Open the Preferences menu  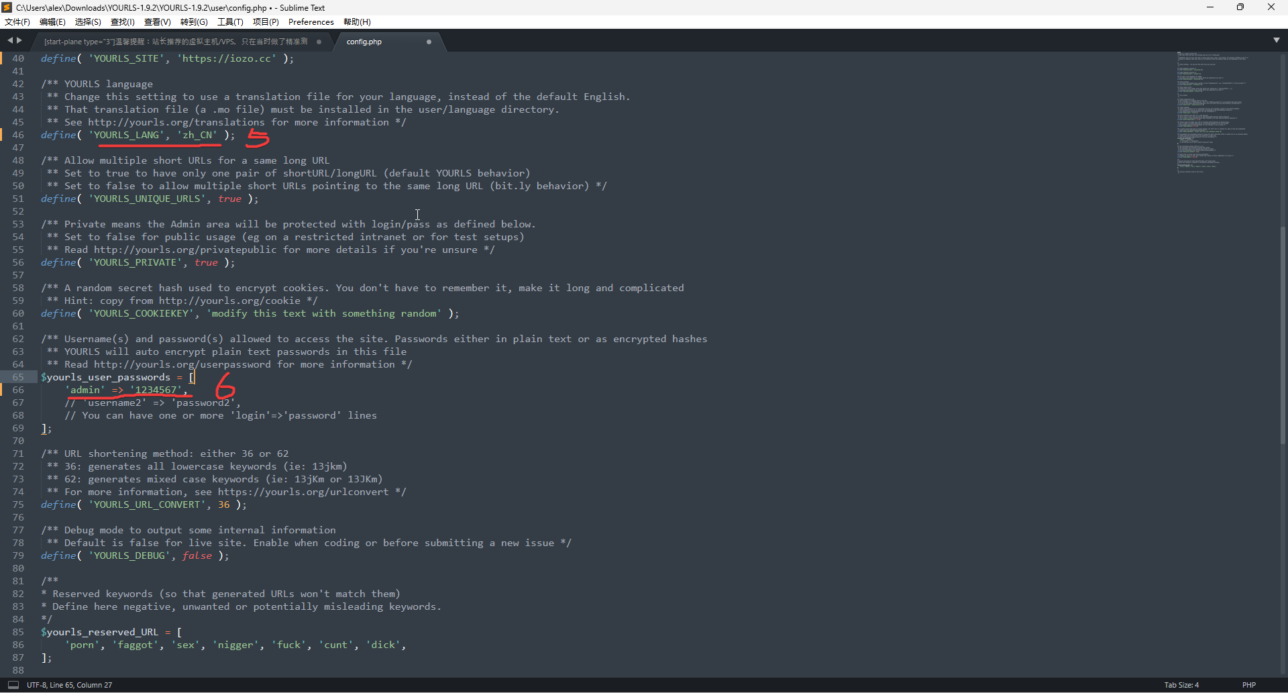pos(311,22)
